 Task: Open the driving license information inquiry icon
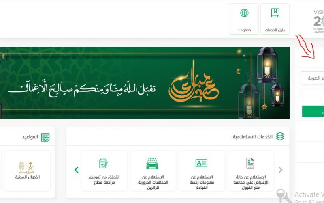pyautogui.click(x=201, y=163)
